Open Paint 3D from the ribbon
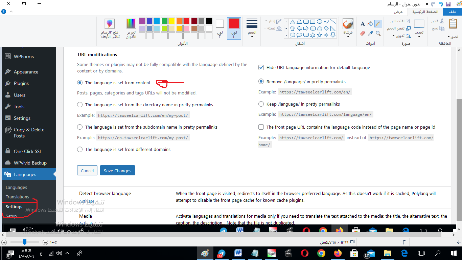Screen dimensions: 462x260 point(109,28)
